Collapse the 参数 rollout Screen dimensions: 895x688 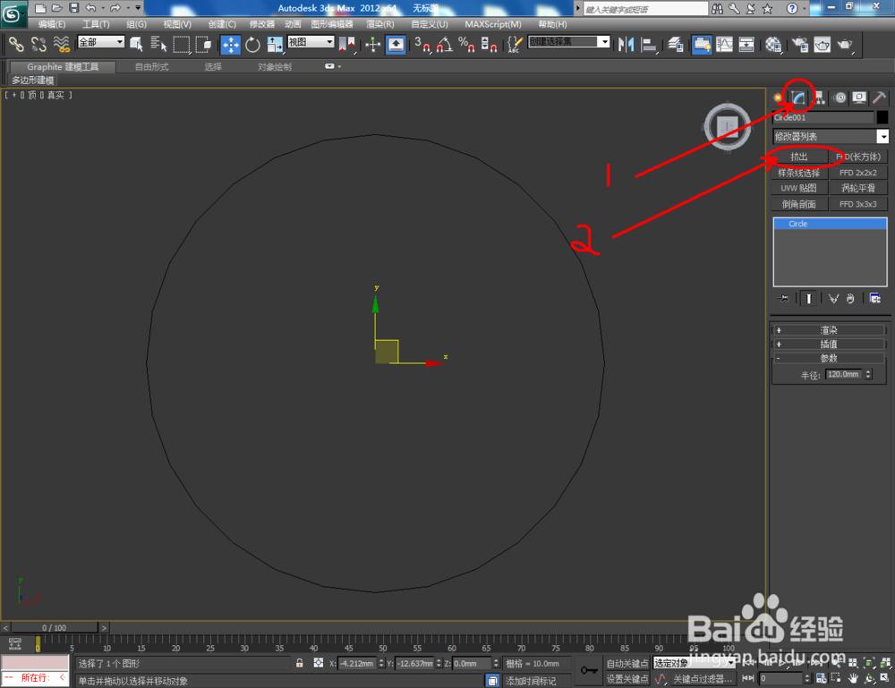coord(829,358)
